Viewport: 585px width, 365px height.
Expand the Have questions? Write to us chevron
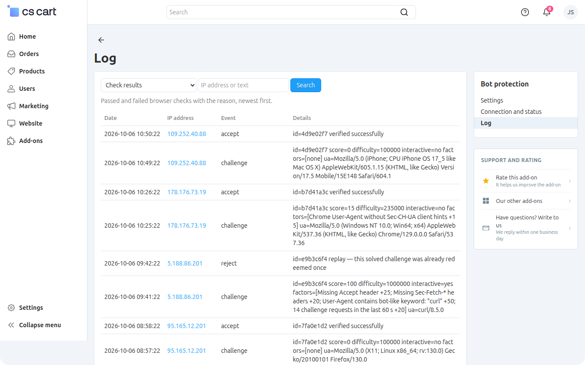point(570,228)
